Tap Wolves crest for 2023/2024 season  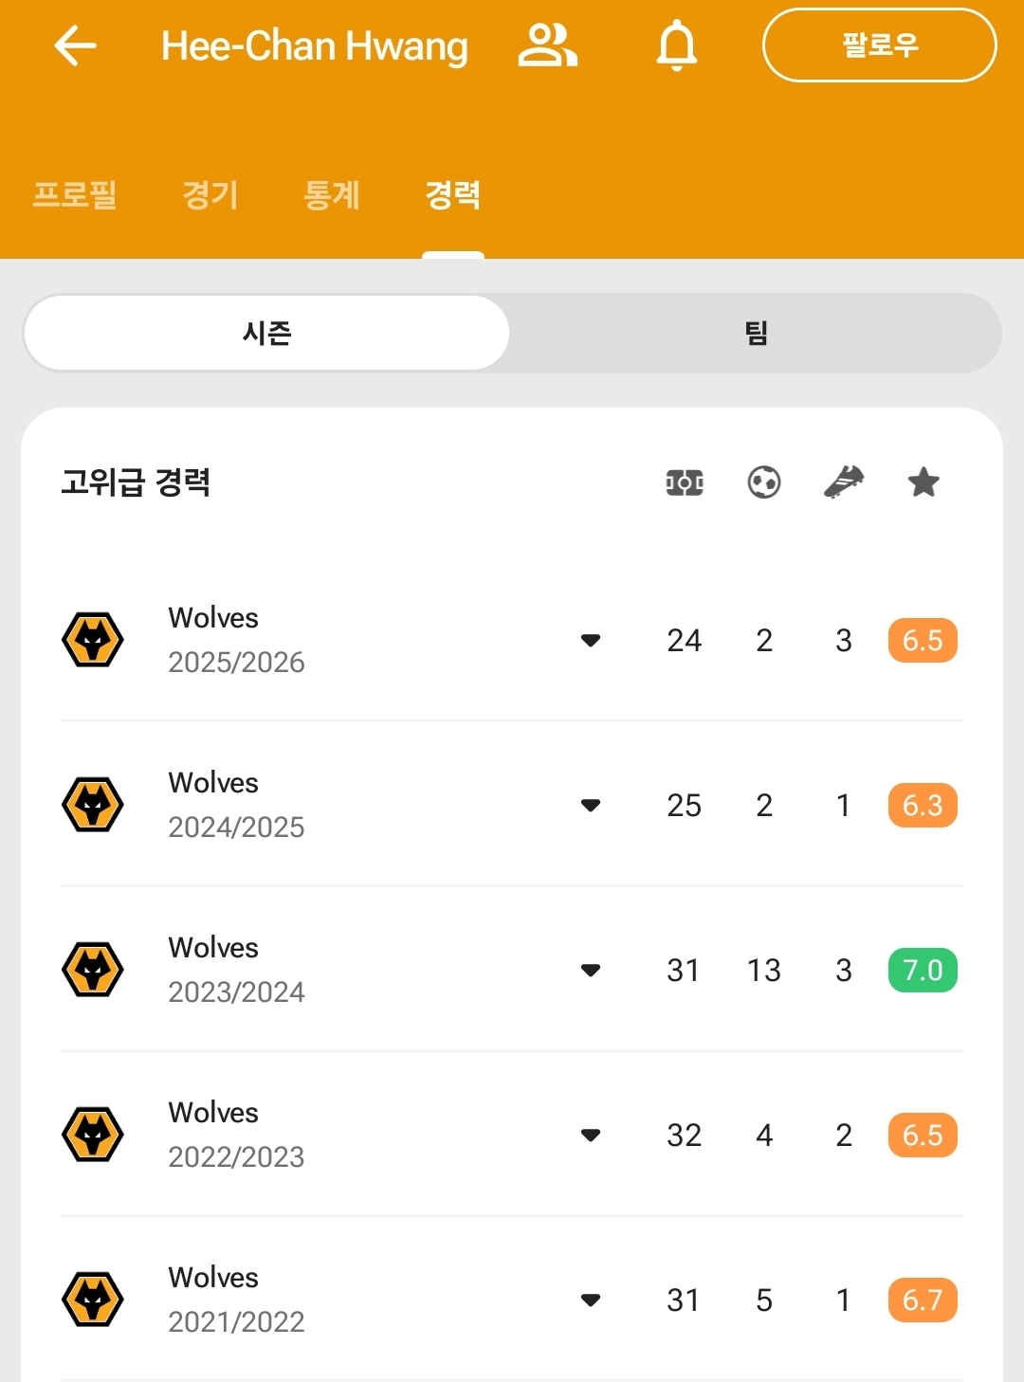coord(93,970)
